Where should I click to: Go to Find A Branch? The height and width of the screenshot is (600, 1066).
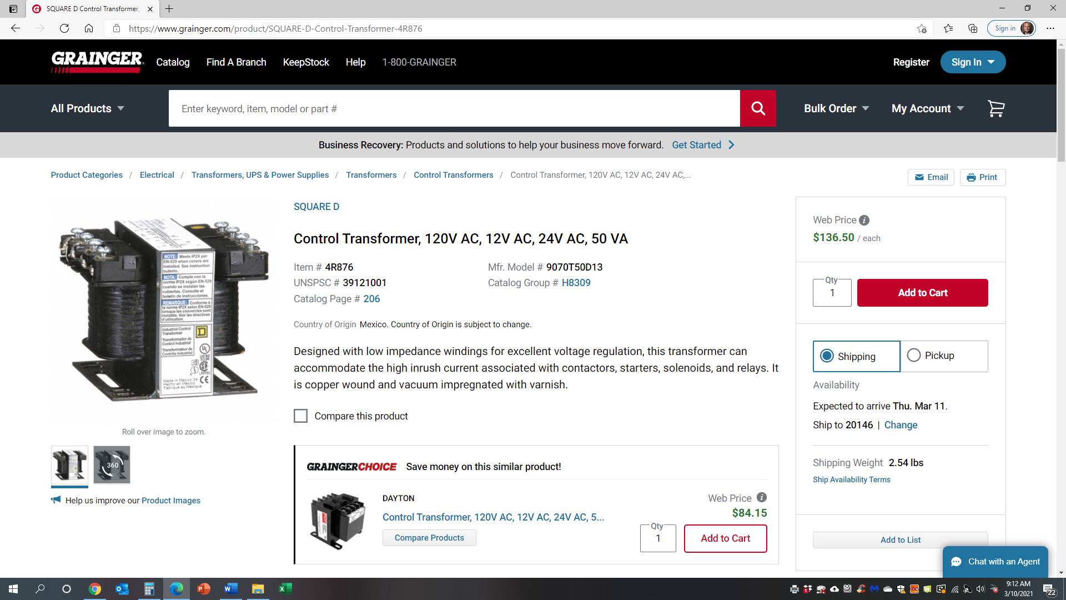click(x=236, y=62)
